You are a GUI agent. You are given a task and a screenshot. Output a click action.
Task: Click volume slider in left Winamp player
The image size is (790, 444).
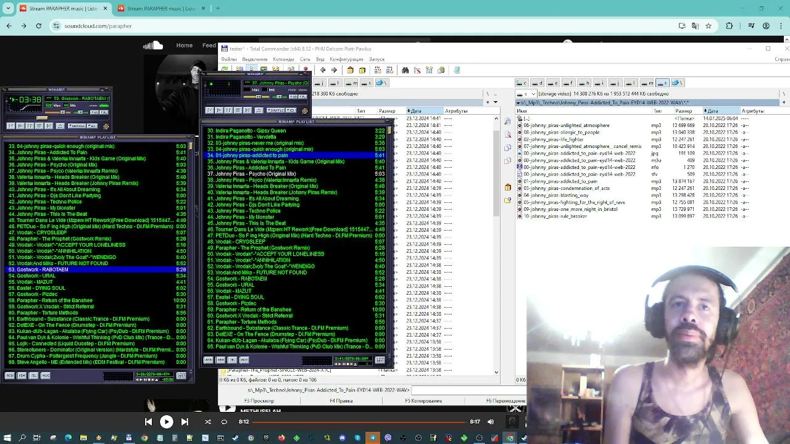(x=57, y=112)
